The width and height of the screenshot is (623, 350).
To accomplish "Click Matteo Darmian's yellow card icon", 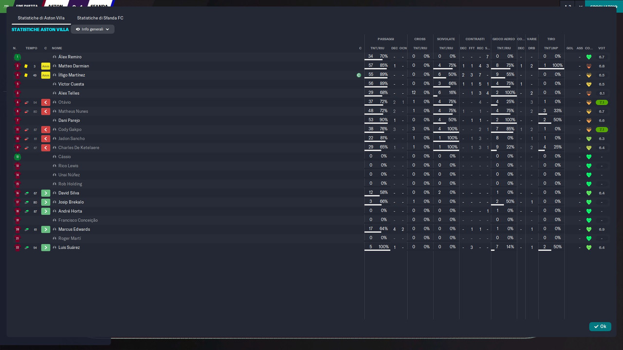I will (26, 66).
